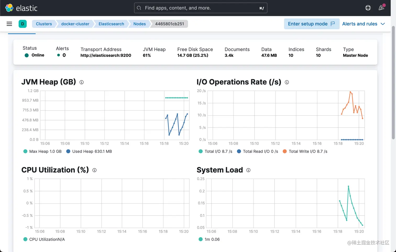The image size is (396, 252).
Task: Click the System Load chart title
Action: coord(220,170)
